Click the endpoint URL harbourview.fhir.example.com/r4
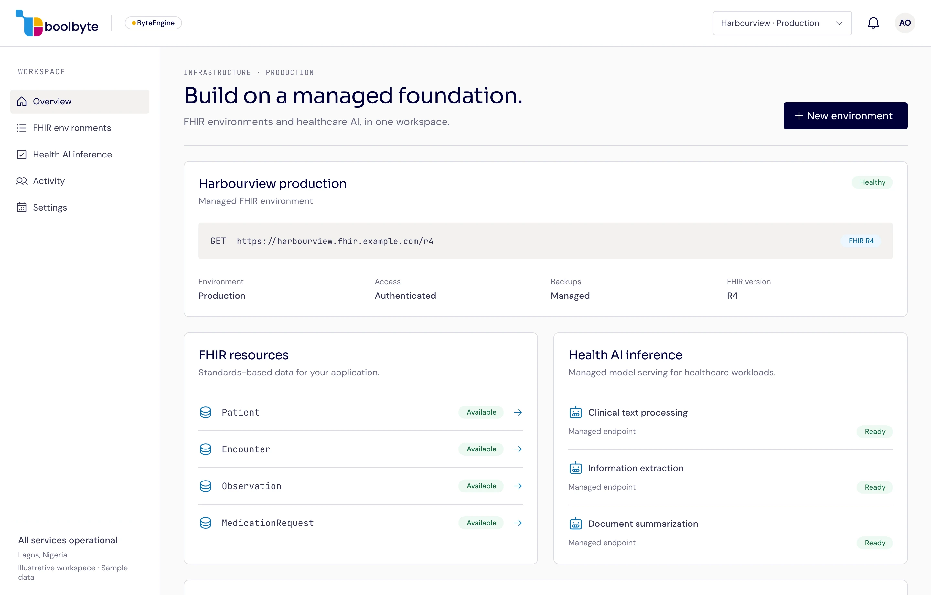Image resolution: width=931 pixels, height=595 pixels. click(x=335, y=241)
